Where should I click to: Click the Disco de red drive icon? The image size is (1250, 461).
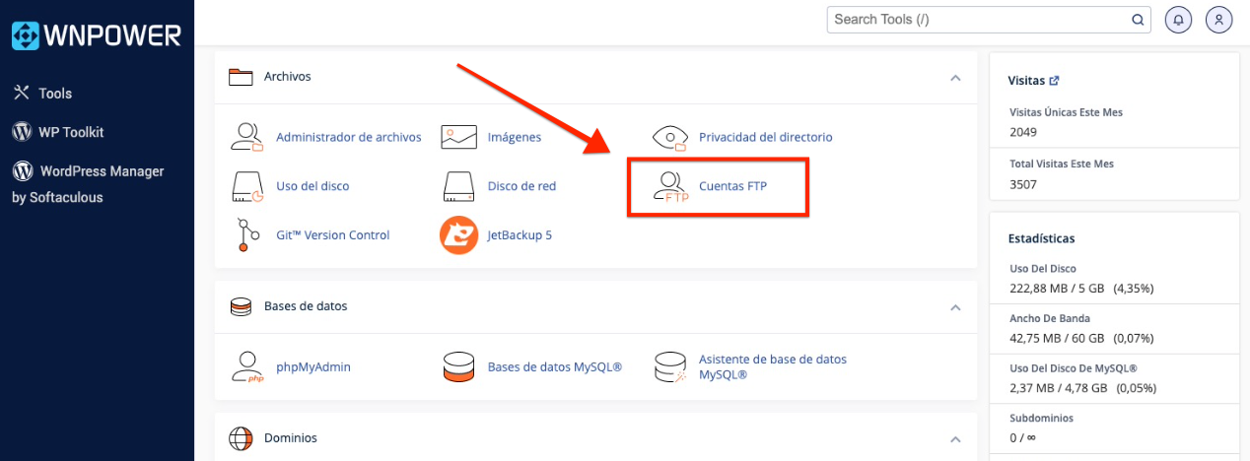click(458, 186)
